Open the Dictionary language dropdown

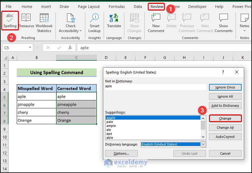203,144
